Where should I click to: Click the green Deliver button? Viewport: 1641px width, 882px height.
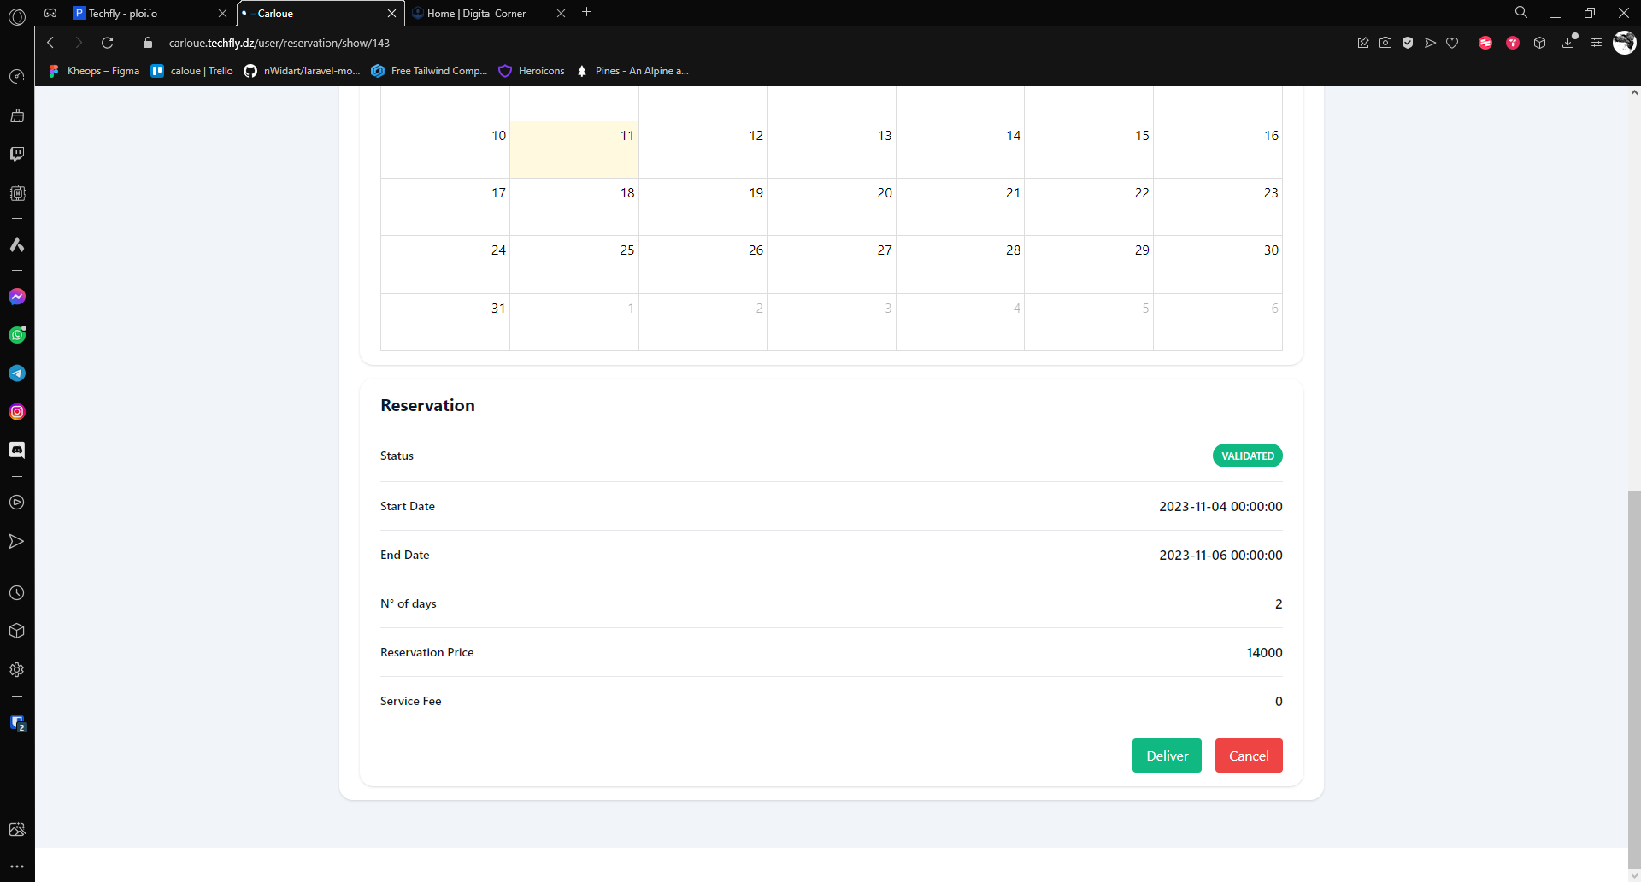(1167, 756)
